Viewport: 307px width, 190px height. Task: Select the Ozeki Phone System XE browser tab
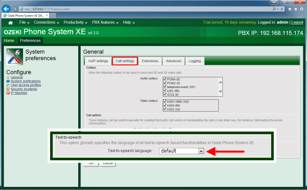[26, 15]
